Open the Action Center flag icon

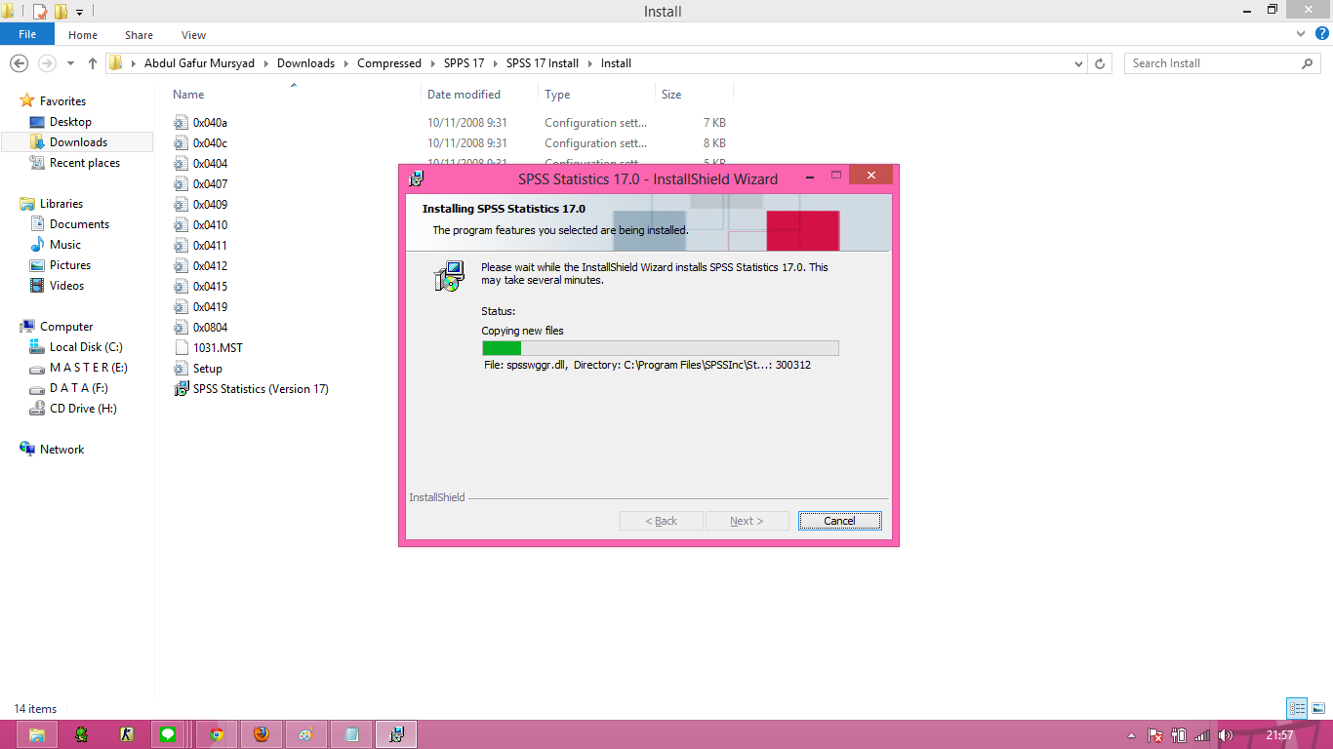(x=1154, y=734)
